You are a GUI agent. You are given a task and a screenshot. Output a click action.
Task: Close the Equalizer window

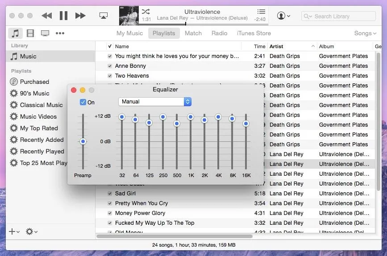pos(74,90)
